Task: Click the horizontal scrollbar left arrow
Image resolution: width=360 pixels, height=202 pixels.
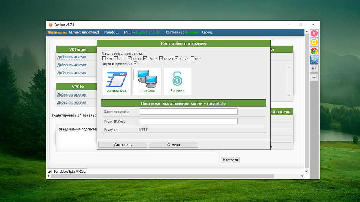Action: click(48, 176)
